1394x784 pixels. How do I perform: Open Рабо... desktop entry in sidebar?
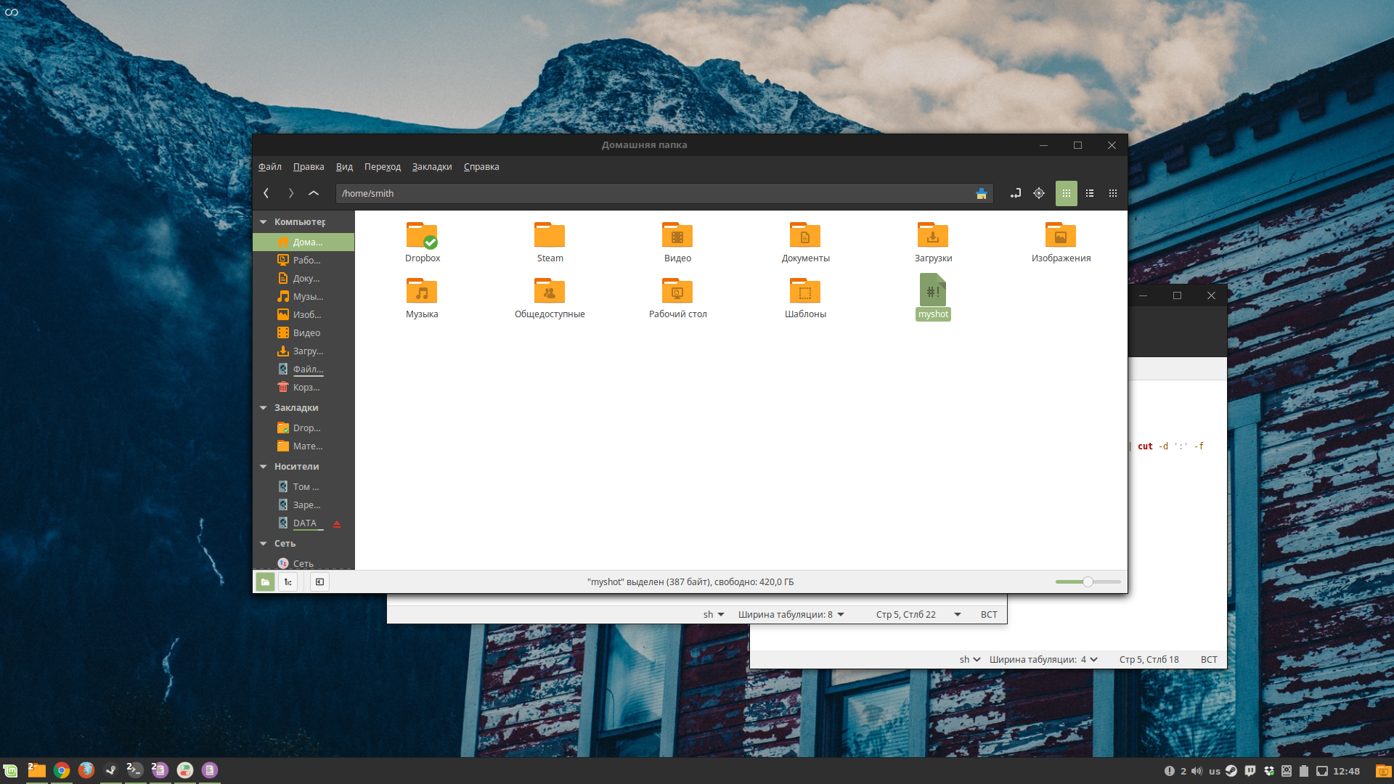tap(303, 260)
